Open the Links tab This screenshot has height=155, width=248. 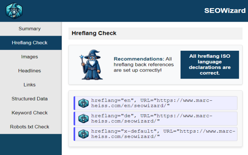[x=29, y=84]
